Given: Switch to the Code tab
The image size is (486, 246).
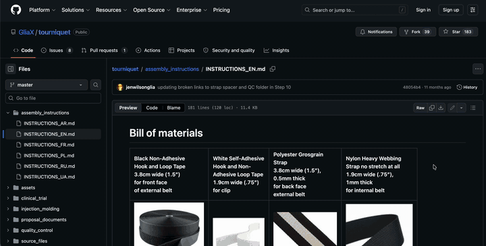Looking at the screenshot, I should click(x=23, y=51).
